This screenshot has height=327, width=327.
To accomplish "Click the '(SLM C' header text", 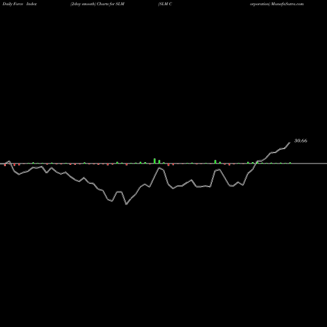I will click(x=165, y=4).
